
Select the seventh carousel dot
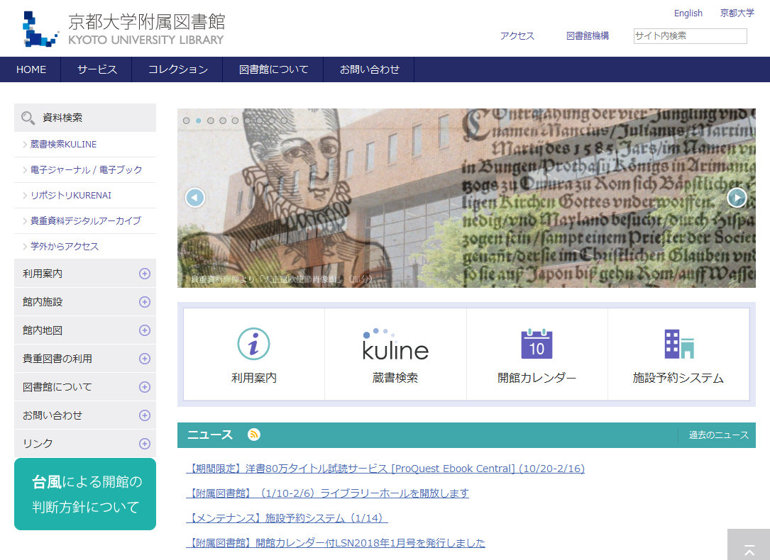pos(259,121)
